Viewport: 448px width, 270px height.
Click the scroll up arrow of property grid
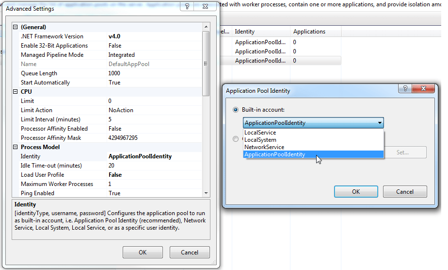tap(206, 27)
